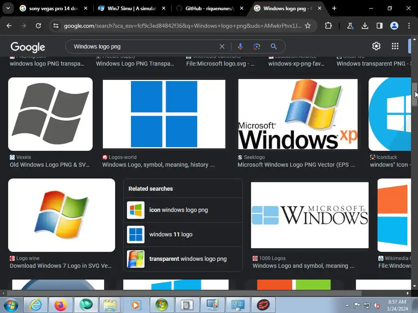The width and height of the screenshot is (418, 313).
Task: Open the blue Windows 11 logo thumbnail
Action: click(164, 114)
